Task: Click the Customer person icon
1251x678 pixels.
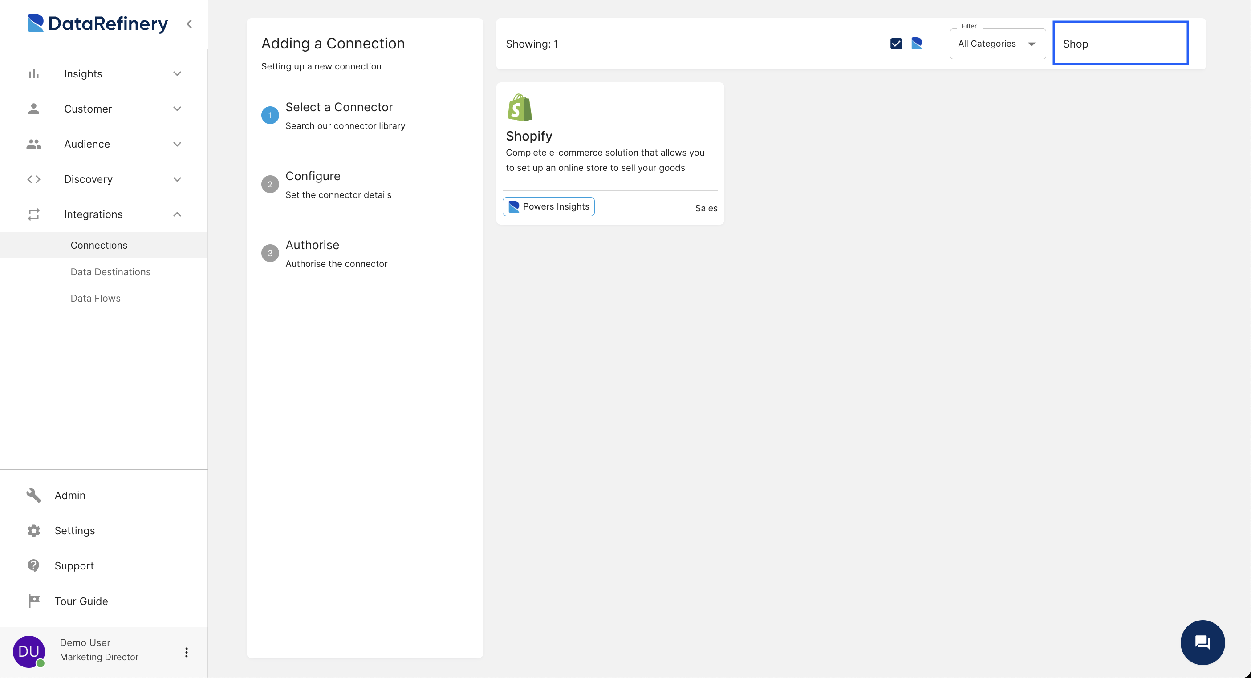Action: coord(33,109)
